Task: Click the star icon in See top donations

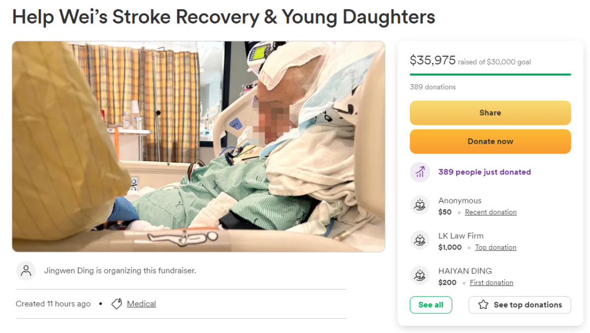Action: pos(483,305)
